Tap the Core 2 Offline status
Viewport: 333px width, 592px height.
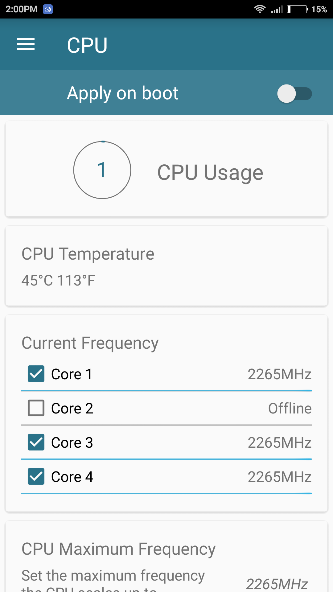tap(290, 408)
